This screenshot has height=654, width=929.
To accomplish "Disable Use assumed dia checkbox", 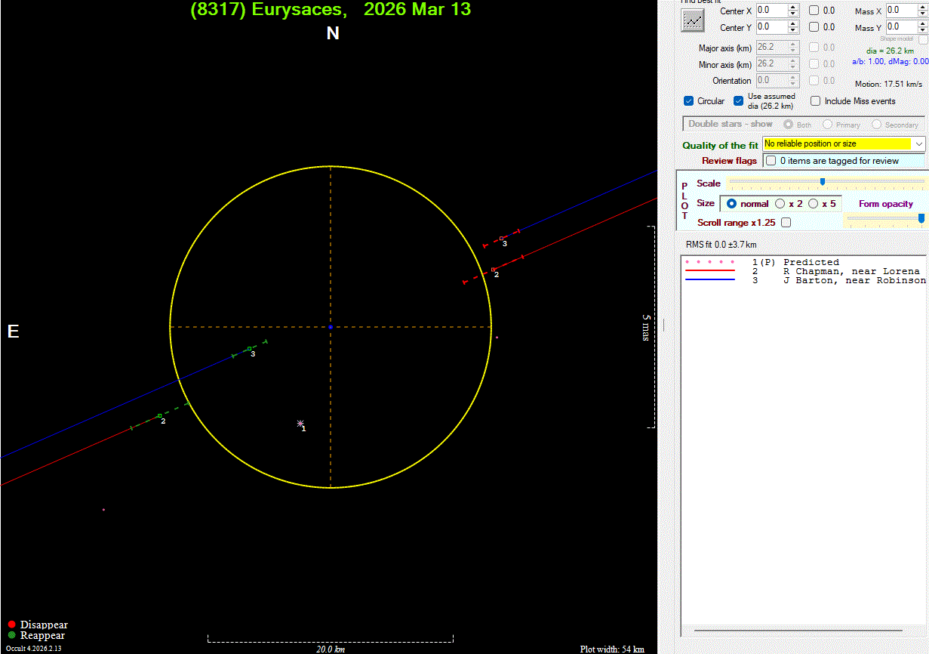I will click(x=739, y=101).
